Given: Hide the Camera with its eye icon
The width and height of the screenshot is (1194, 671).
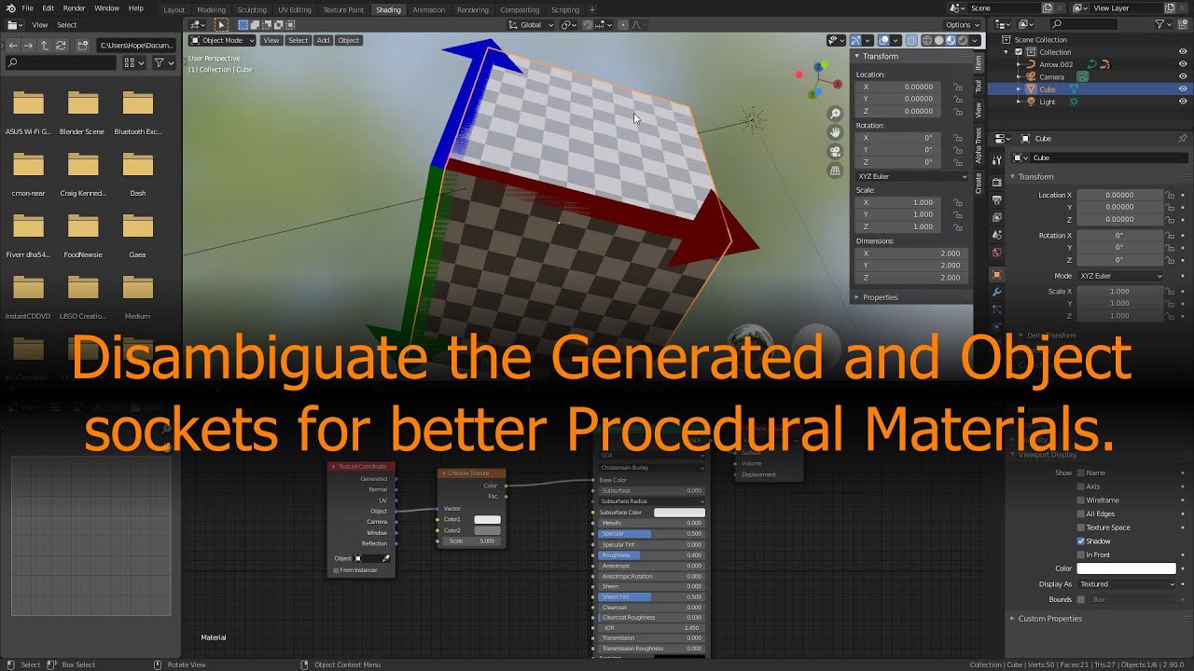Looking at the screenshot, I should [1183, 76].
